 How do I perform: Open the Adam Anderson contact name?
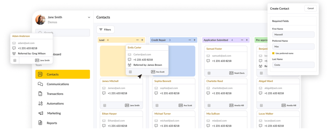pos(21,36)
